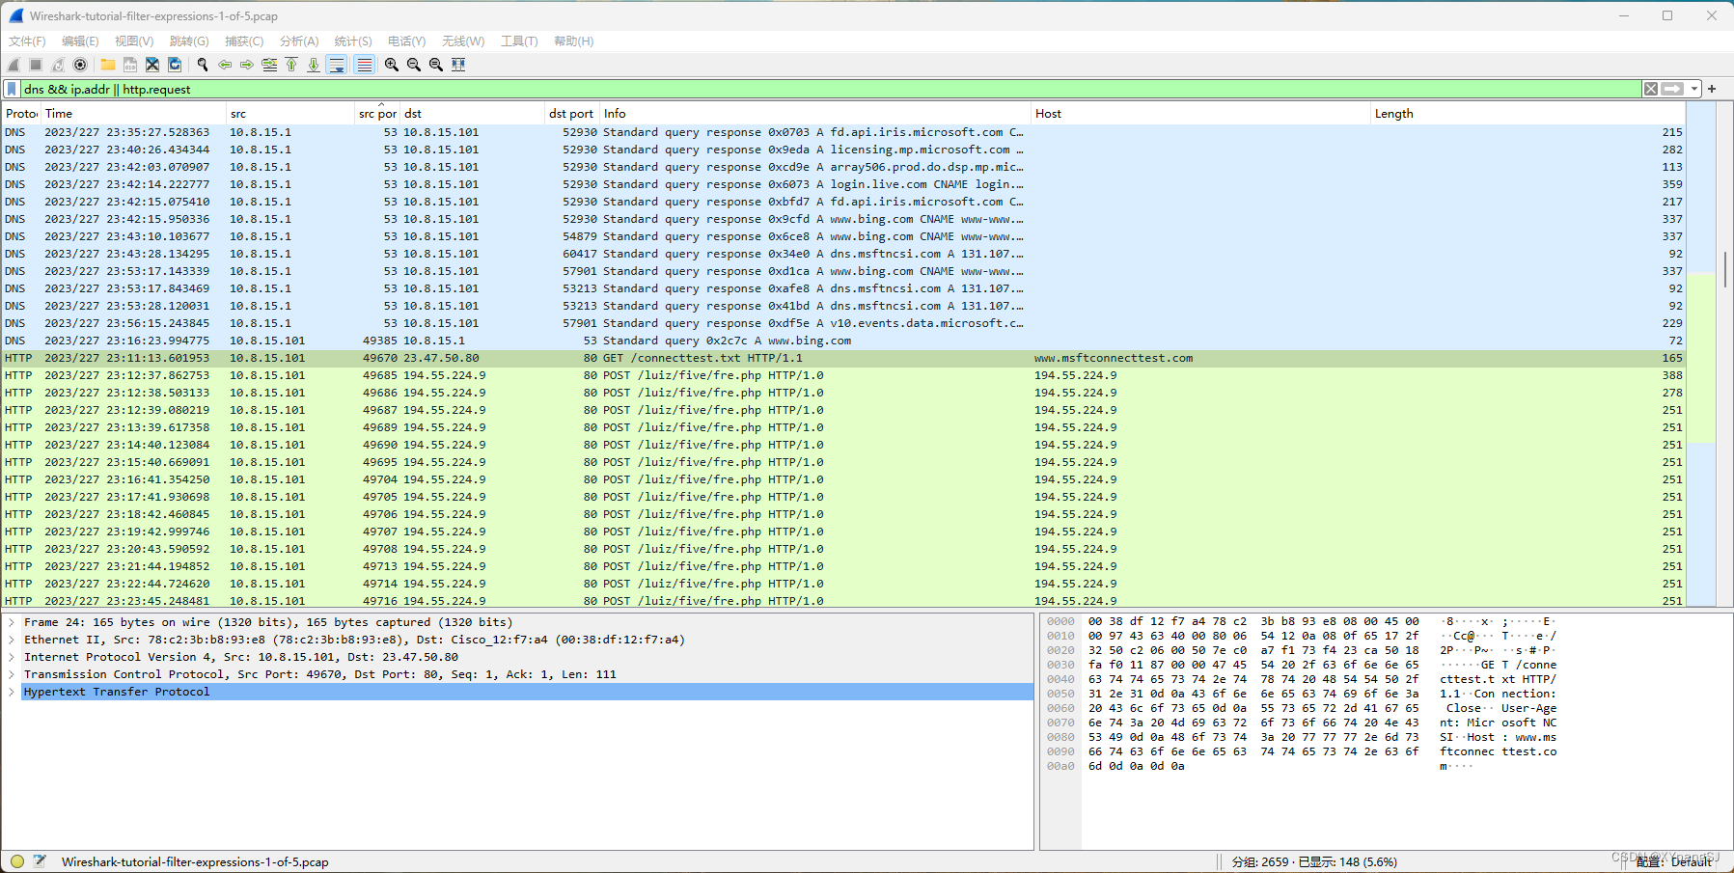Click the Go to specified packet icon
Screen dimensions: 1734x873
pos(269,65)
